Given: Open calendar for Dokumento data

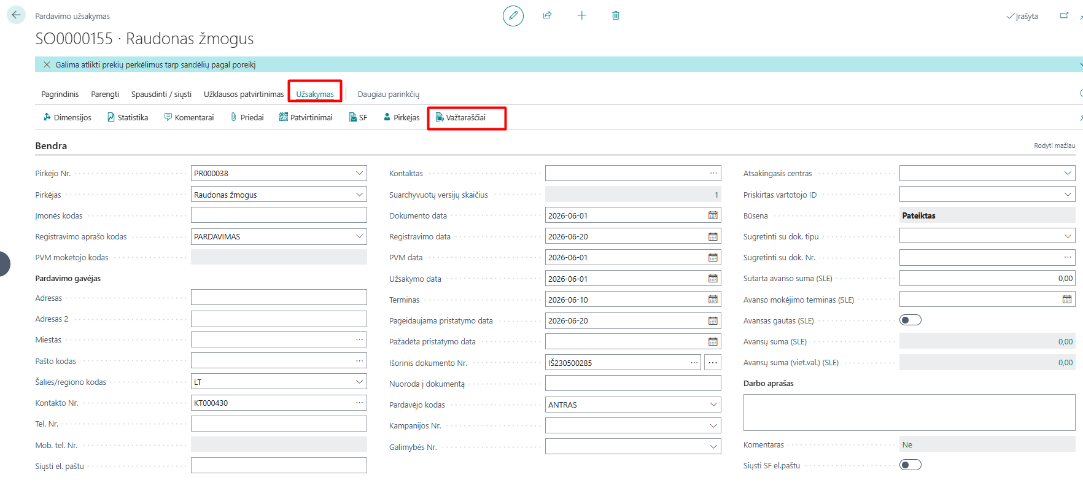Looking at the screenshot, I should (x=713, y=215).
